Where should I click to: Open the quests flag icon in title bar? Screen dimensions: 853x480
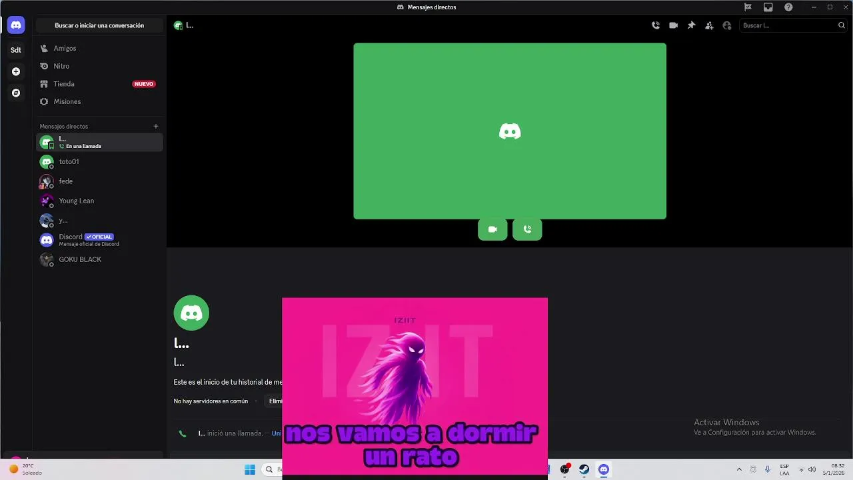click(x=748, y=7)
